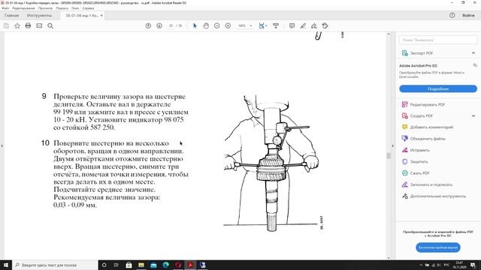Screen dimensions: 481x270
Task: Collapse the right tools pane arrow
Action: [x=392, y=146]
